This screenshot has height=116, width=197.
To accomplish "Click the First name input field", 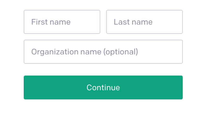I will click(62, 22).
